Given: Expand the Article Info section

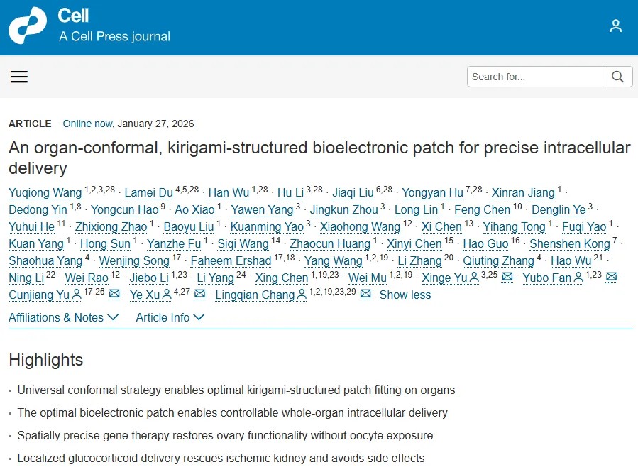Looking at the screenshot, I should click(170, 317).
